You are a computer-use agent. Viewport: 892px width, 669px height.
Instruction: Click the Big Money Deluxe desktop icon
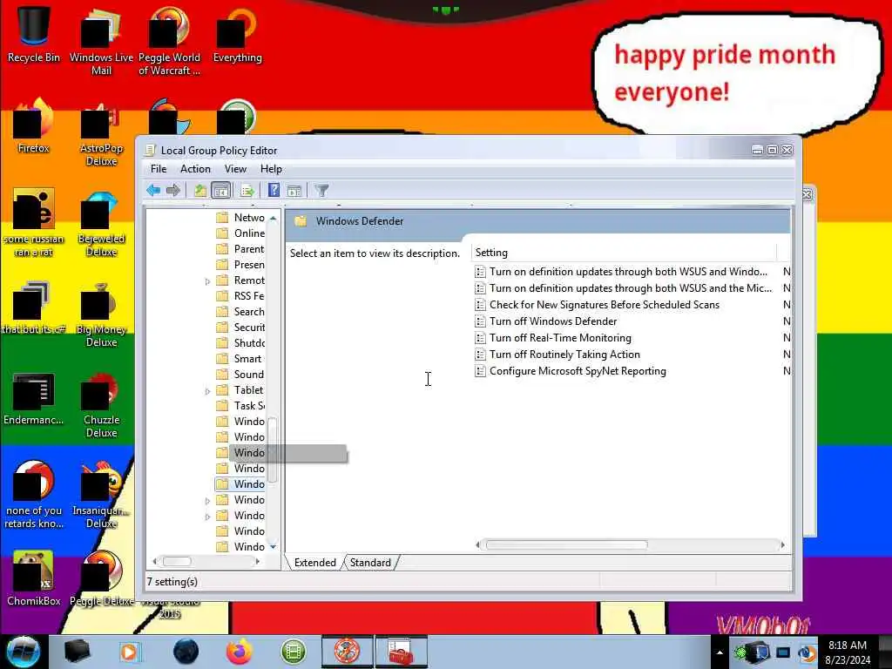click(101, 314)
